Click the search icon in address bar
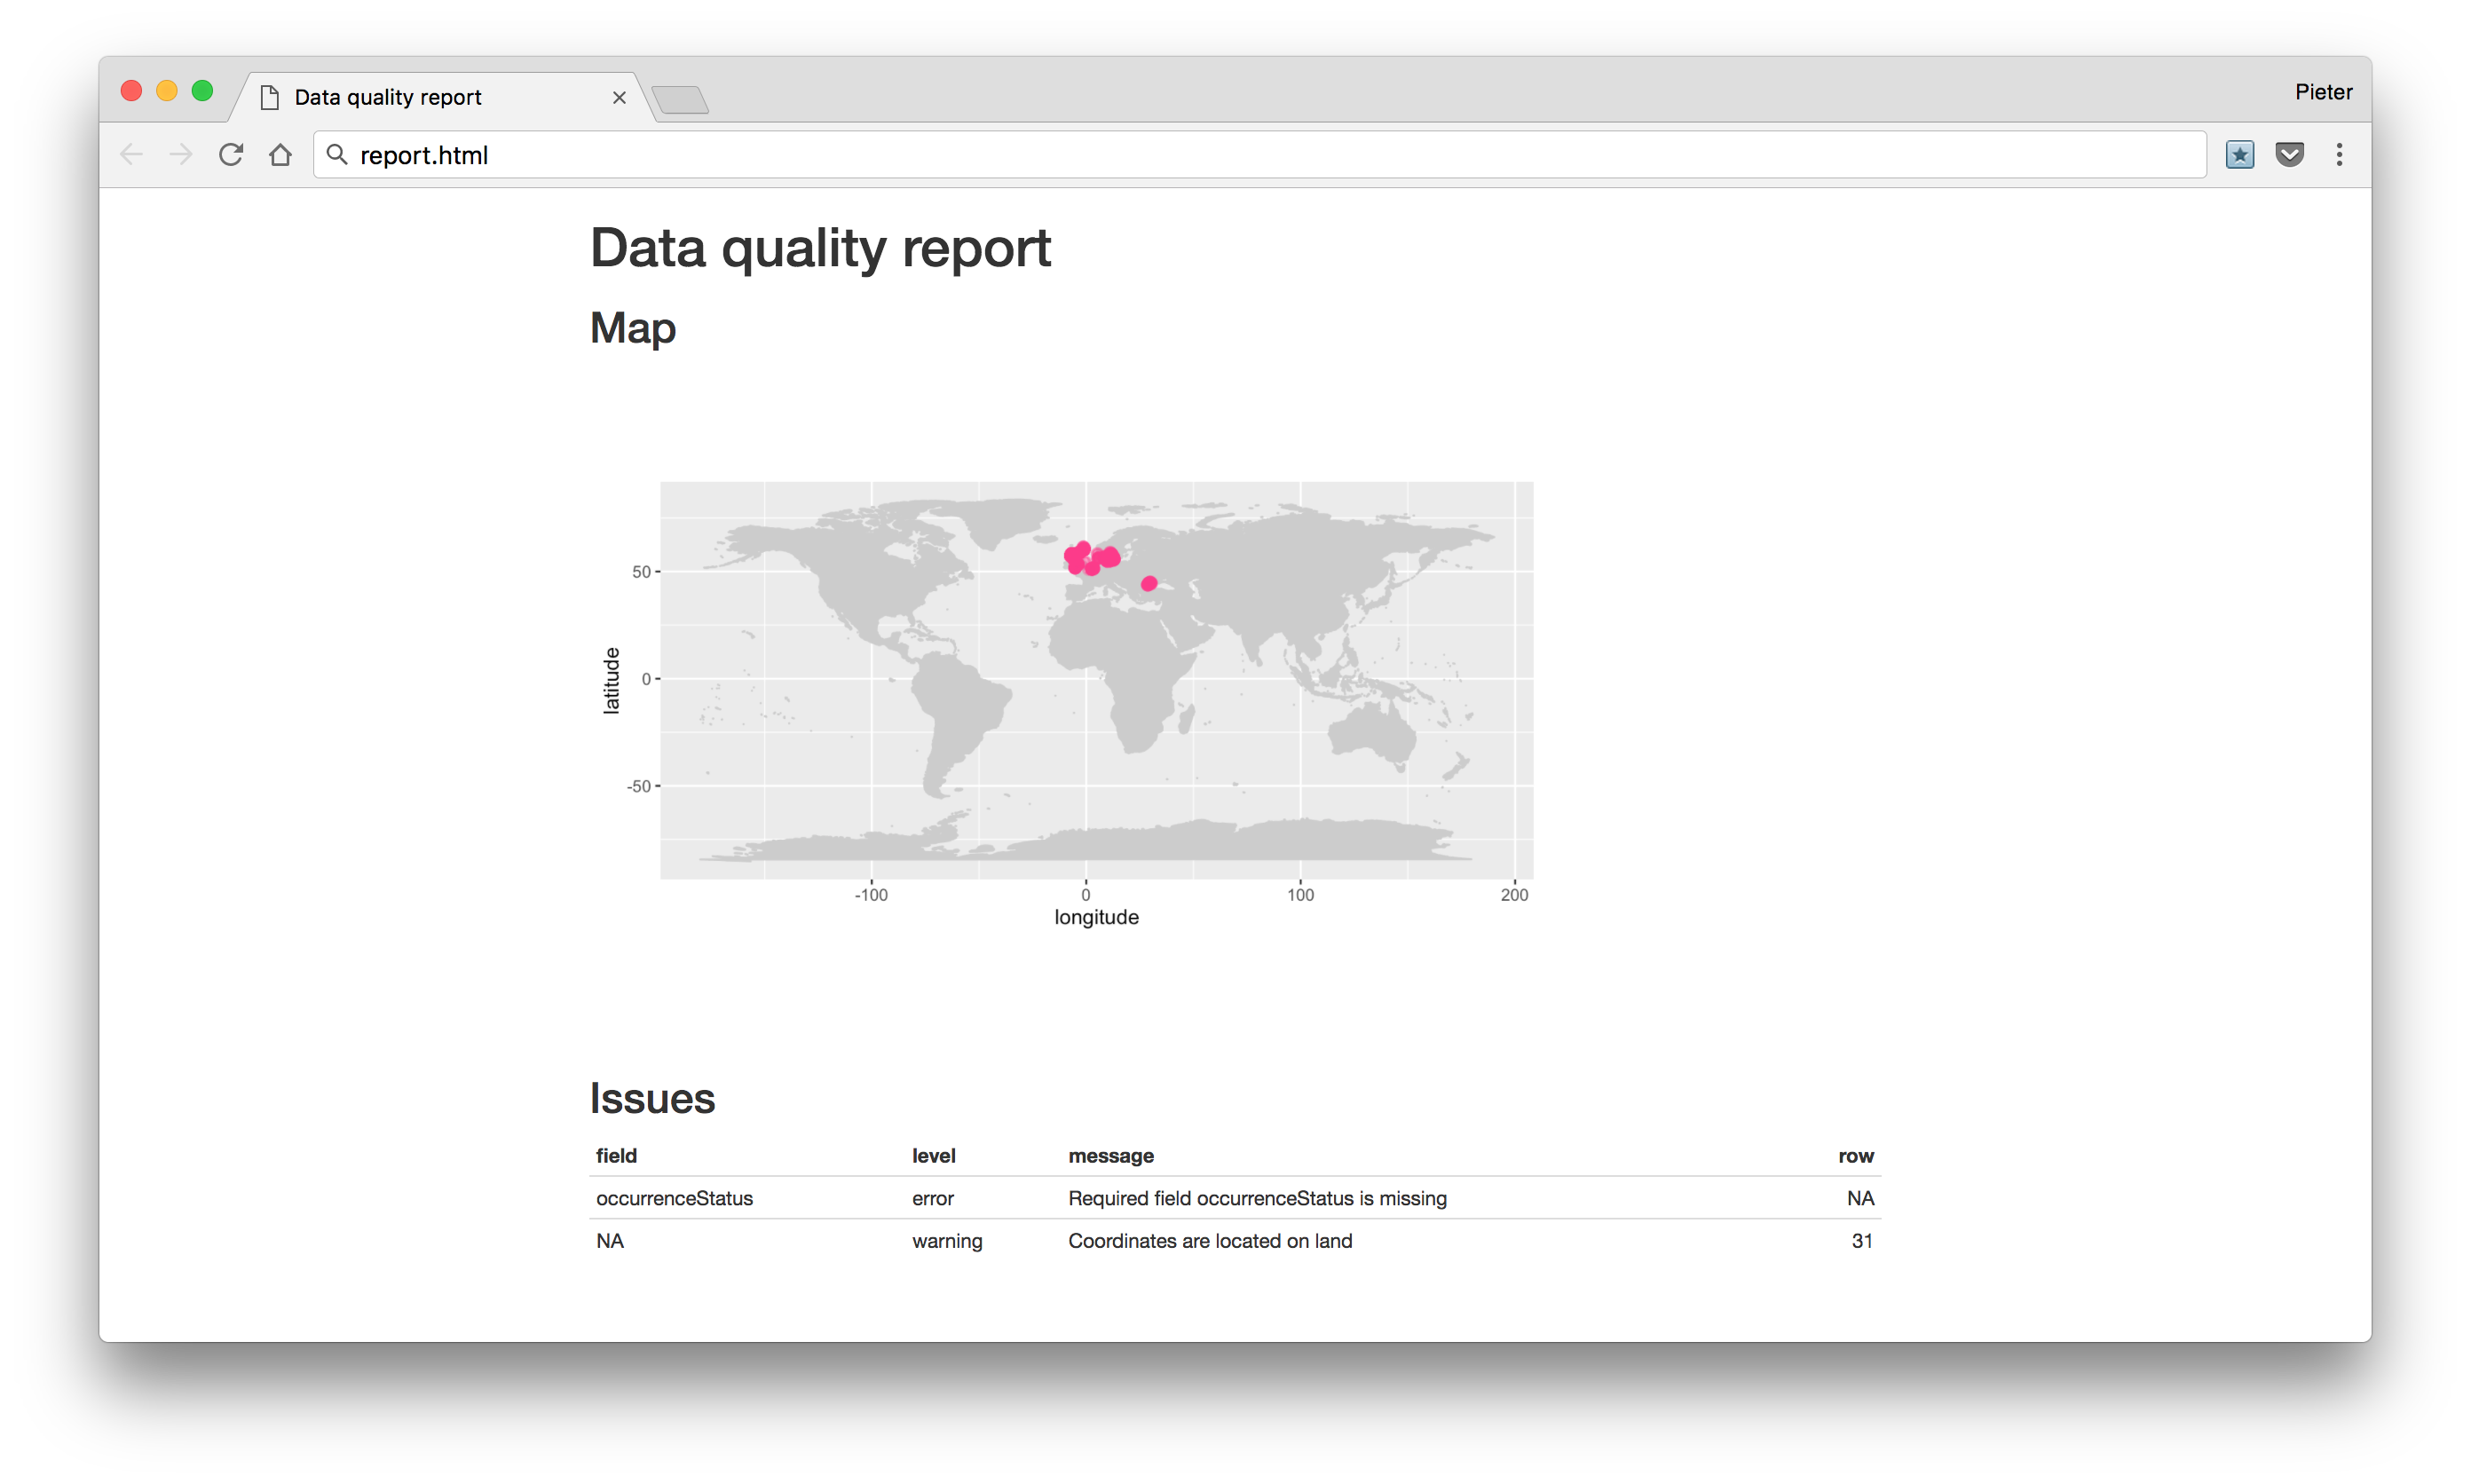 click(x=338, y=155)
